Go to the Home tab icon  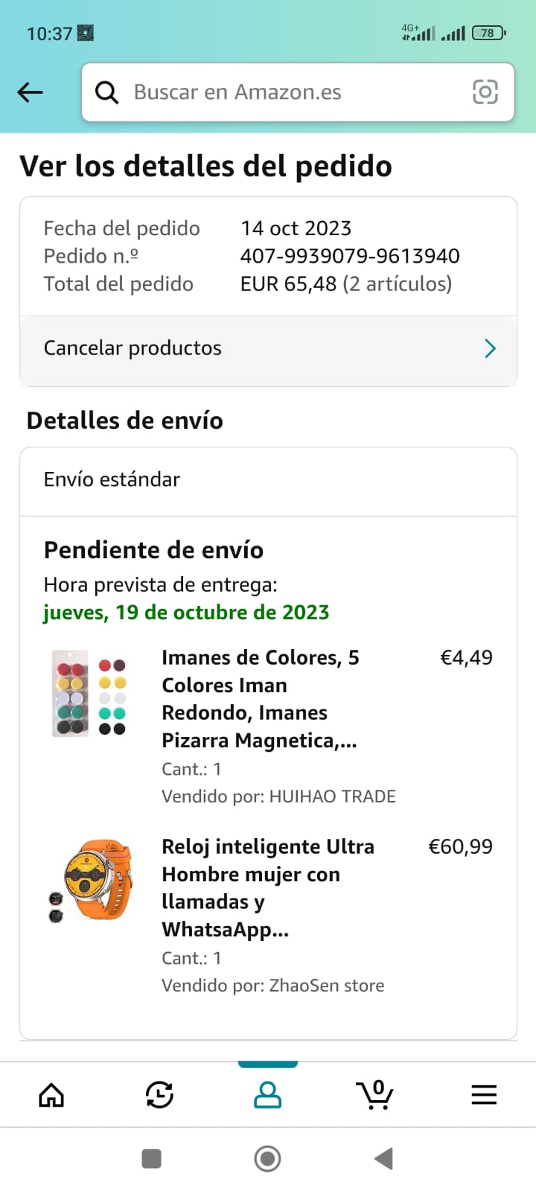(51, 1095)
